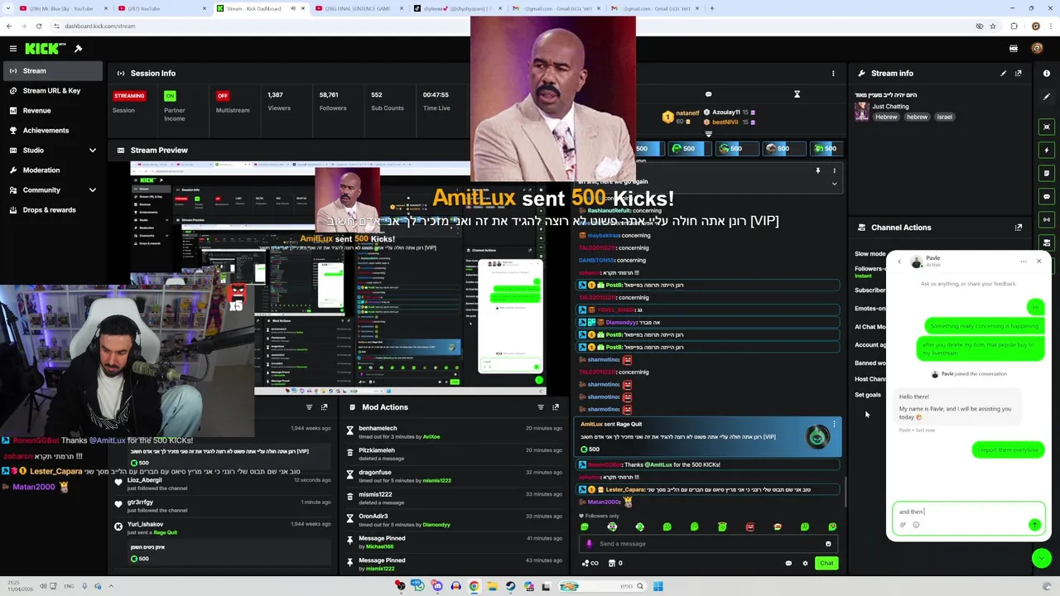1060x596 pixels.
Task: Click the info icon in right sidebar
Action: point(1047,74)
